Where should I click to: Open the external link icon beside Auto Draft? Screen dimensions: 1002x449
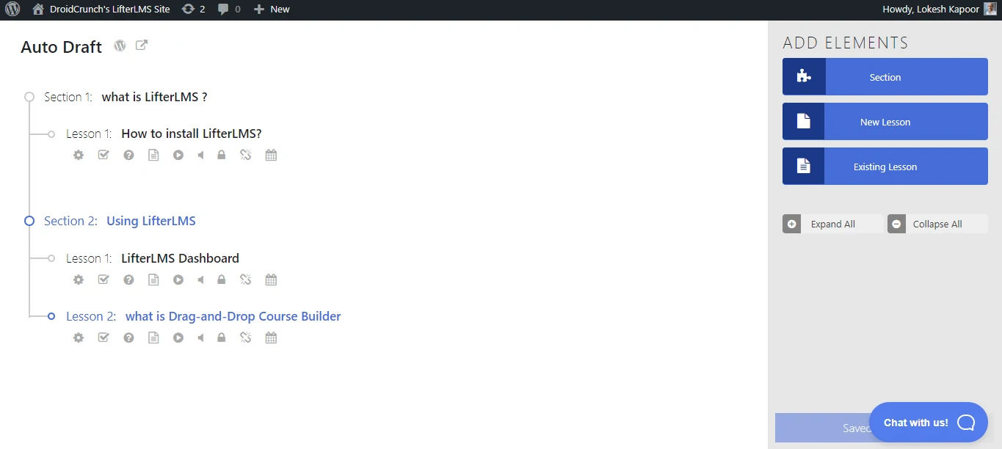[142, 45]
